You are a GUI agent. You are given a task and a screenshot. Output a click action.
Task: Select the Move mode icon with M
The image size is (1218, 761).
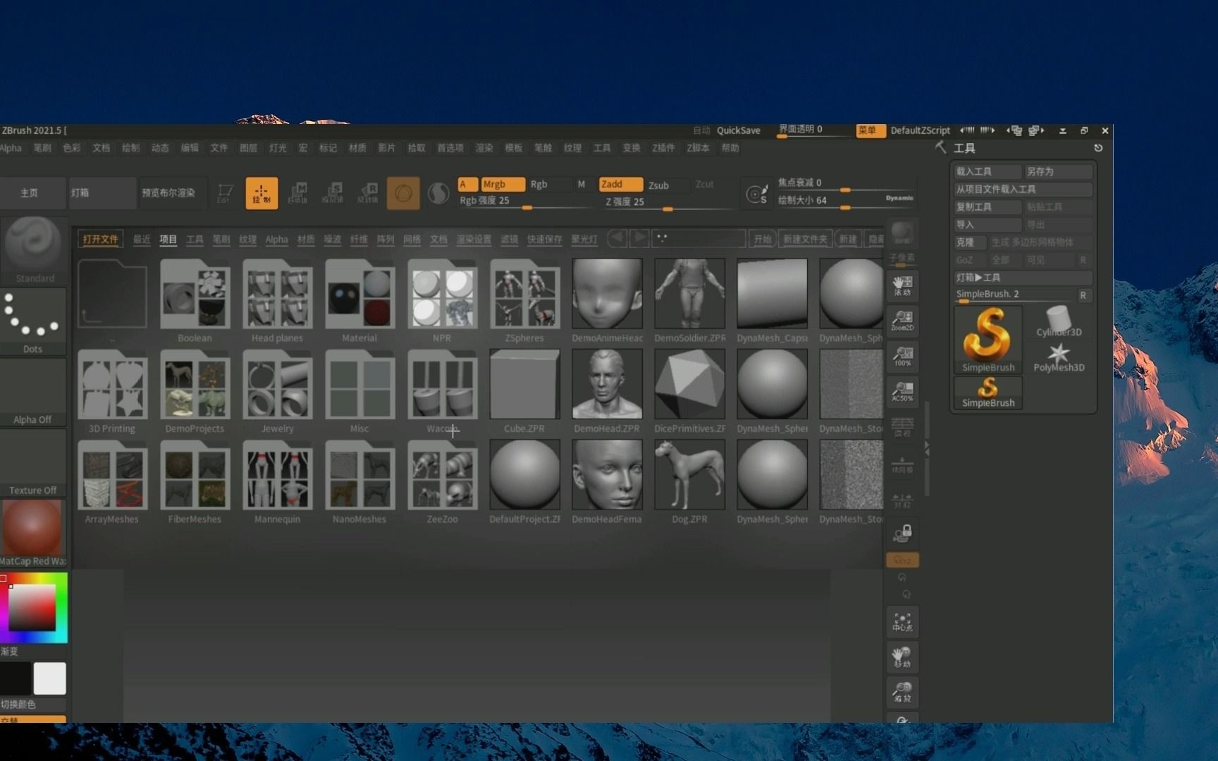click(x=298, y=193)
